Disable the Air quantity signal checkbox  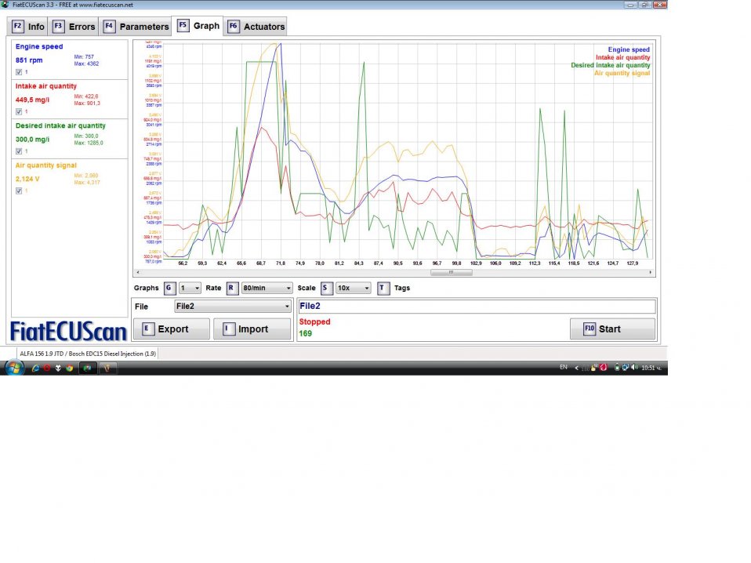[x=19, y=191]
